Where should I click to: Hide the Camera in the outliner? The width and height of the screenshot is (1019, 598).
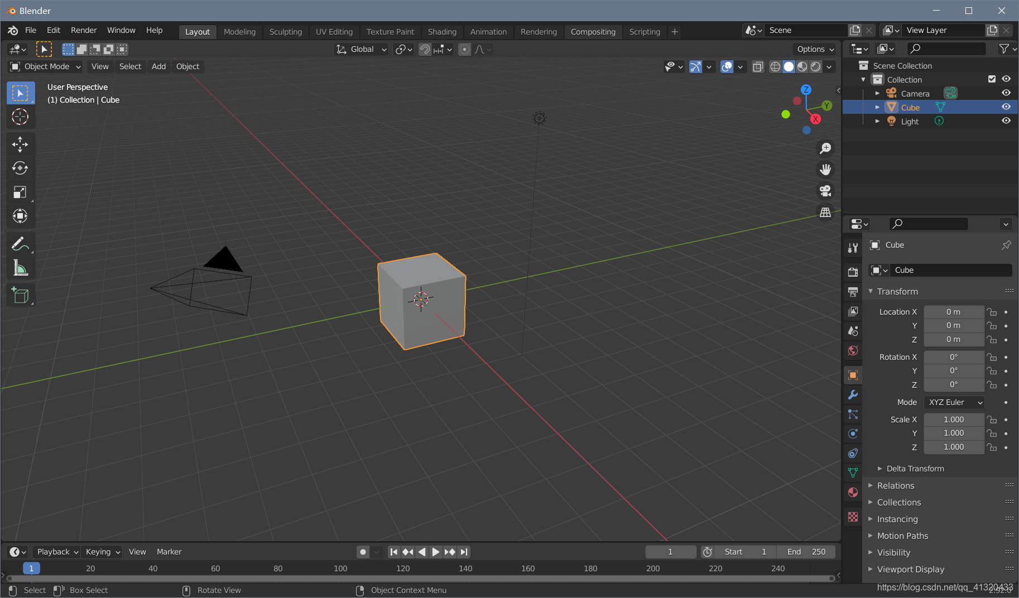pos(1006,93)
